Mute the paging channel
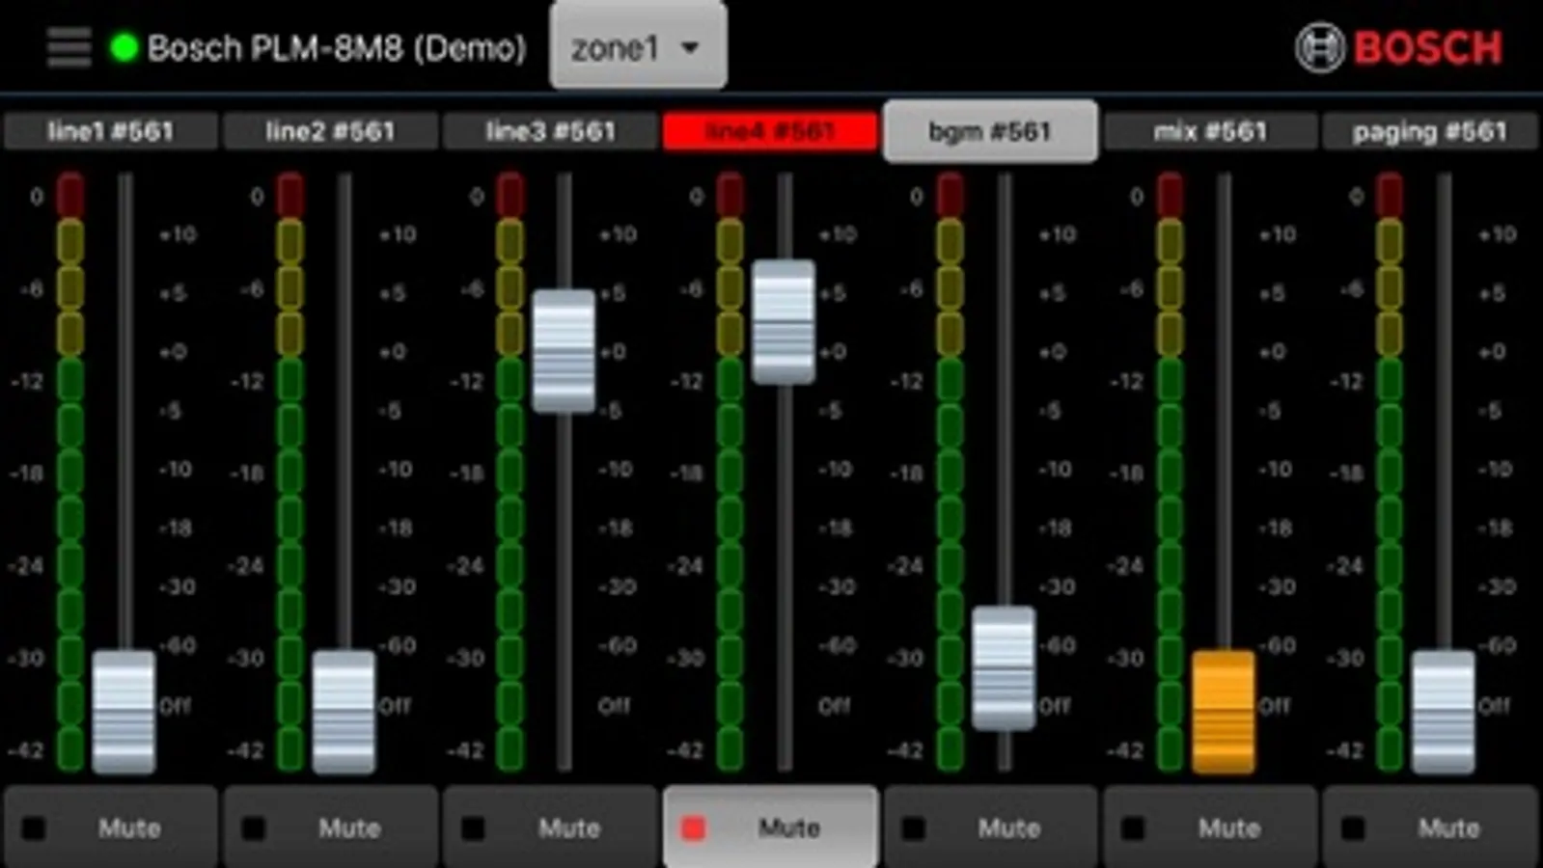The width and height of the screenshot is (1543, 868). click(1430, 827)
